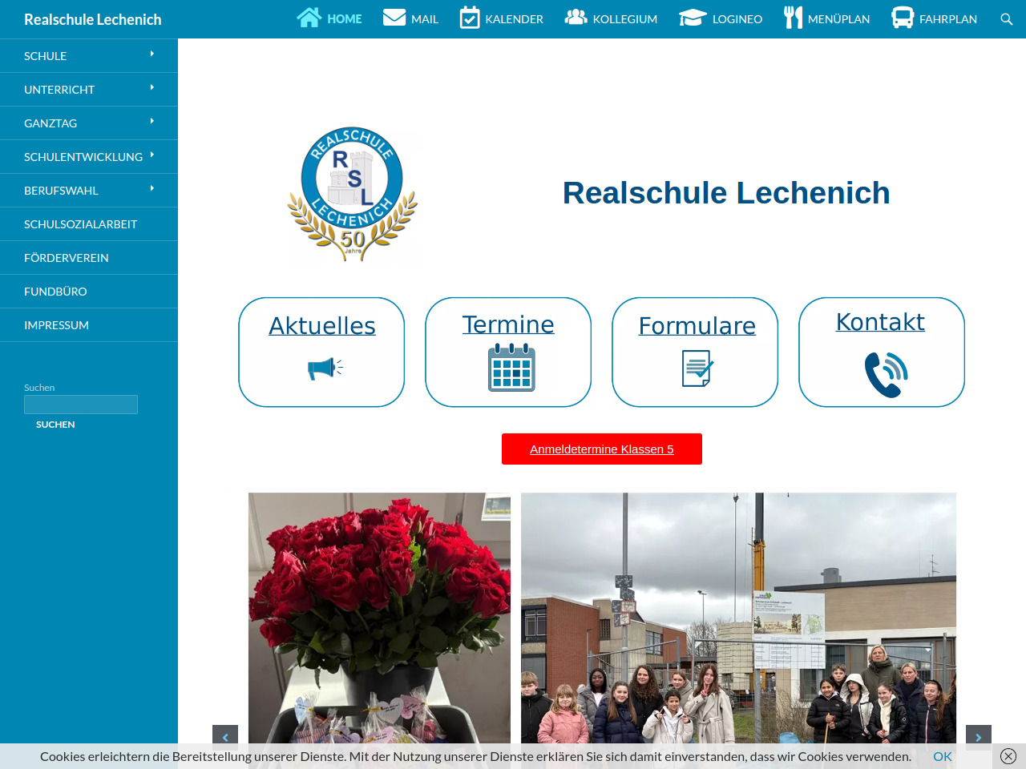Screen dimensions: 1026x769
Task: Click the magnifier search icon in top bar
Action: coord(1007,19)
